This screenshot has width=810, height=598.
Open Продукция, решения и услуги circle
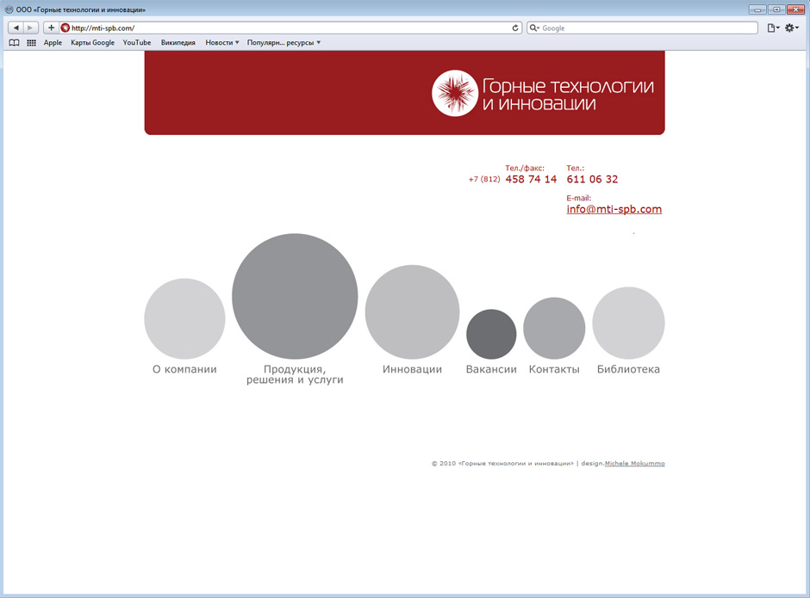[295, 296]
